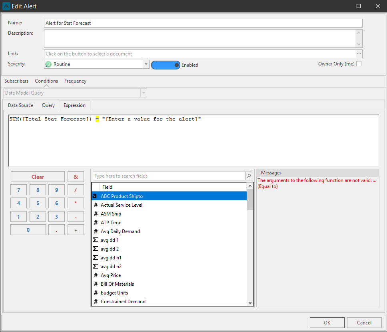Click field list scrollbar up arrow
387x332 pixels.
pos(250,186)
